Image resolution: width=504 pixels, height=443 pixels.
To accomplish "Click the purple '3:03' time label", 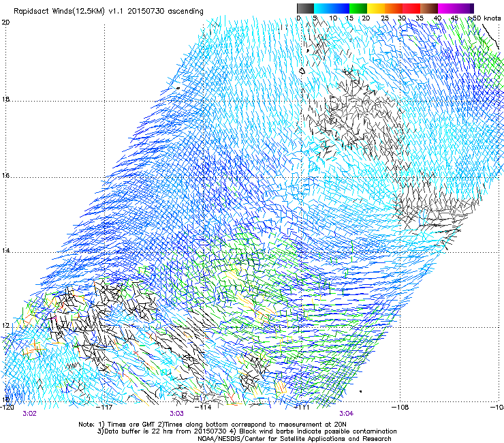I will click(177, 414).
